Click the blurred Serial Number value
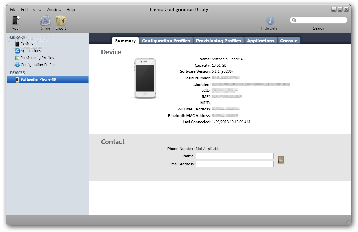 click(x=226, y=78)
